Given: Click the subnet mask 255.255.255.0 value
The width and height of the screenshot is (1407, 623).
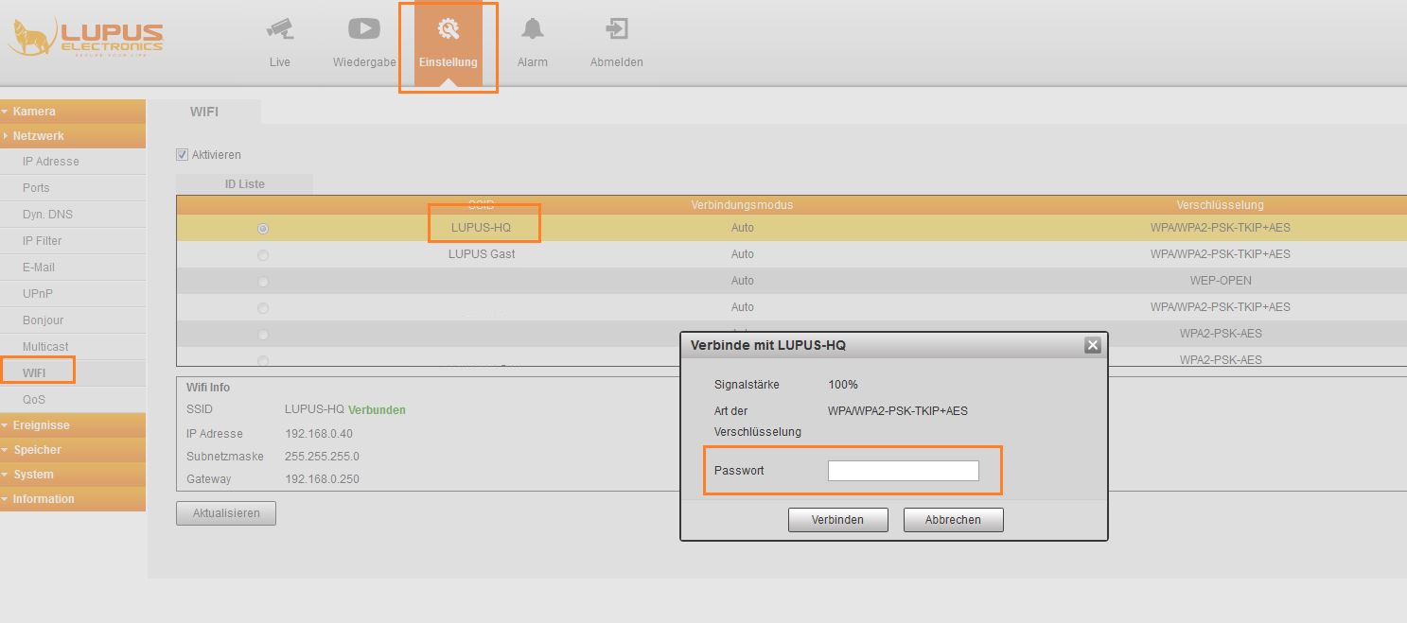Looking at the screenshot, I should [x=322, y=457].
